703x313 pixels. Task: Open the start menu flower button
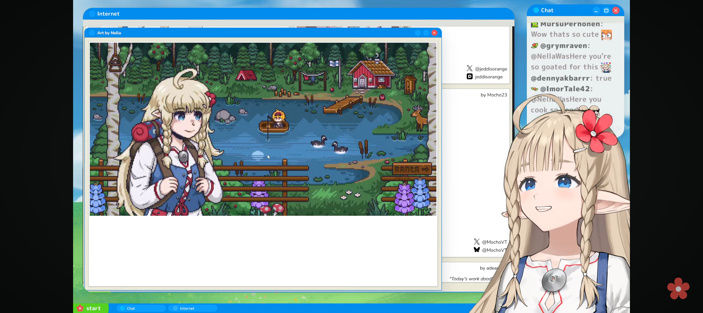click(x=90, y=308)
